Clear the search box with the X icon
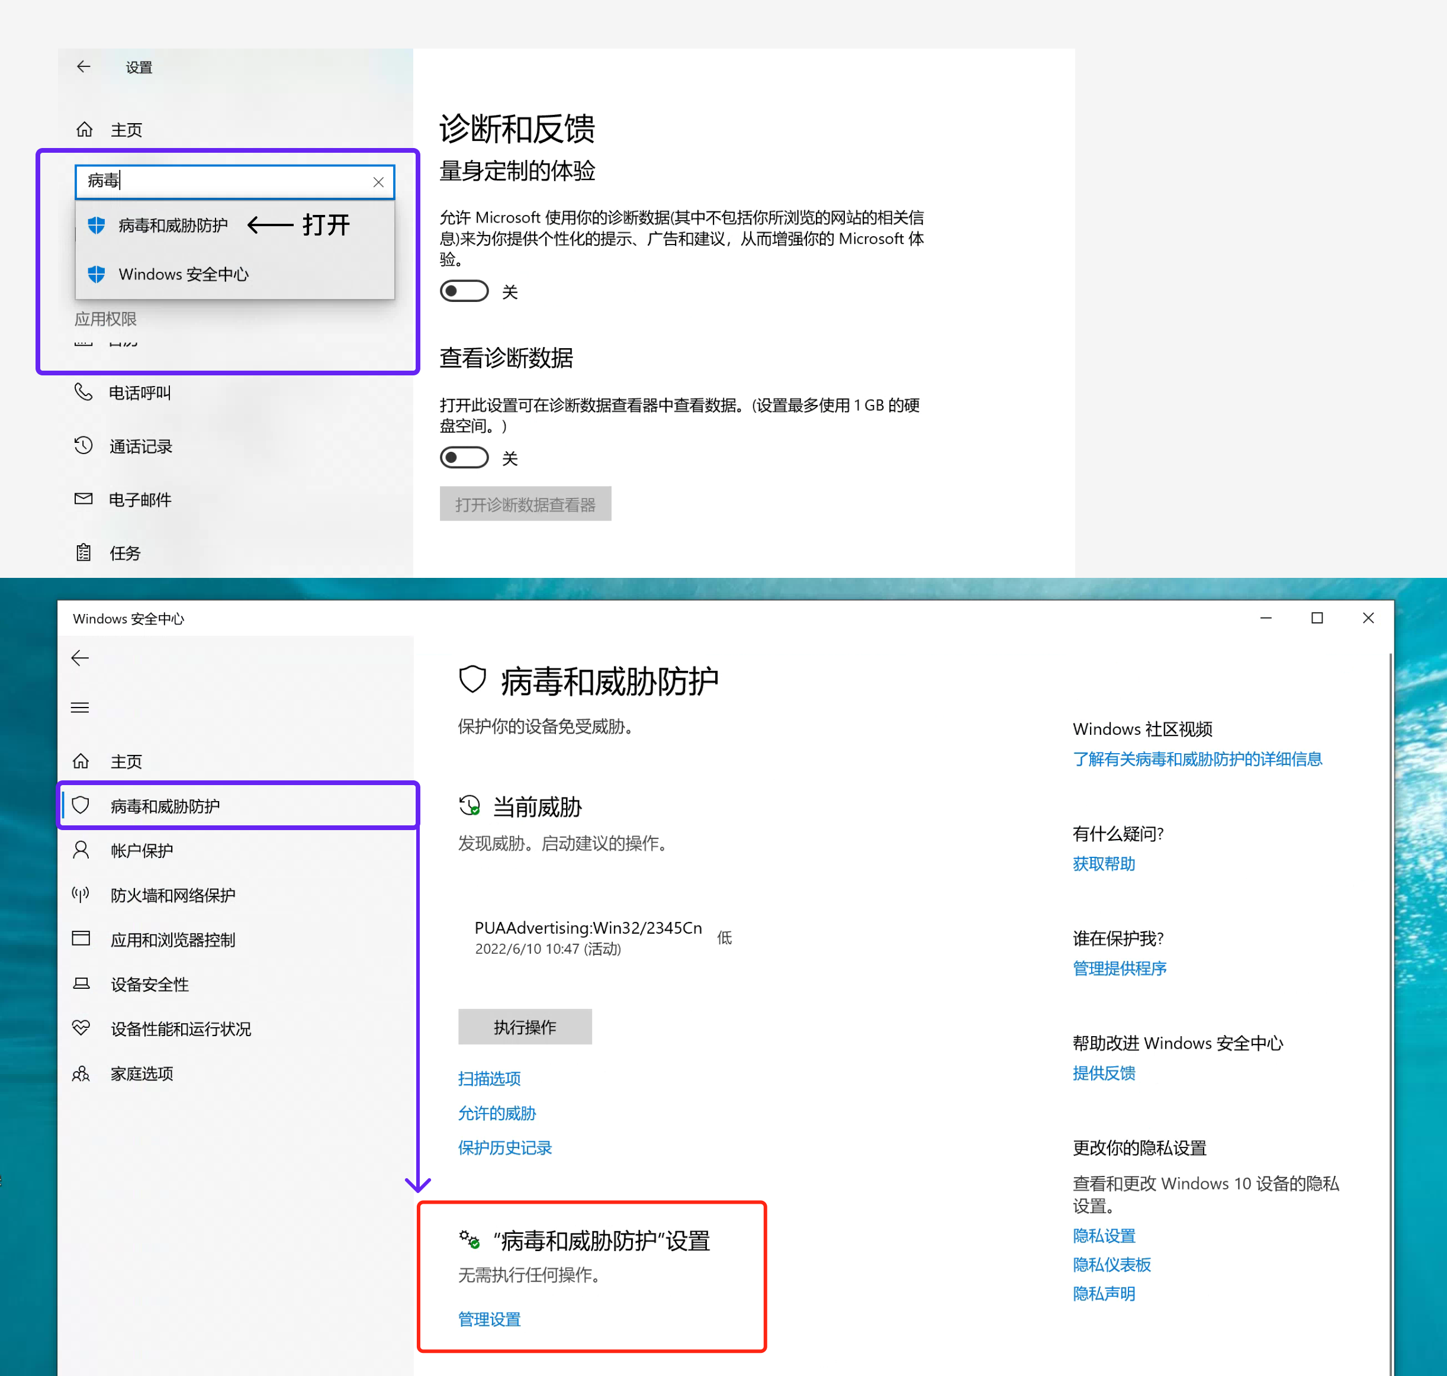The height and width of the screenshot is (1376, 1447). pos(378,182)
